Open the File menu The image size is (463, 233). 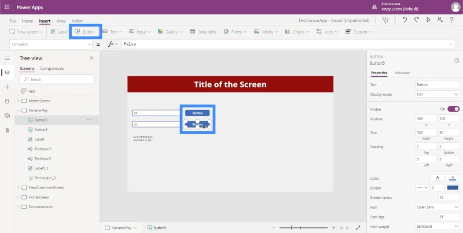[x=12, y=21]
